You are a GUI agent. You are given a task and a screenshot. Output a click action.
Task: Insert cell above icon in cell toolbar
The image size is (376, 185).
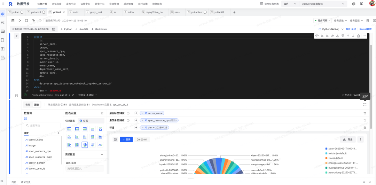(x=338, y=36)
